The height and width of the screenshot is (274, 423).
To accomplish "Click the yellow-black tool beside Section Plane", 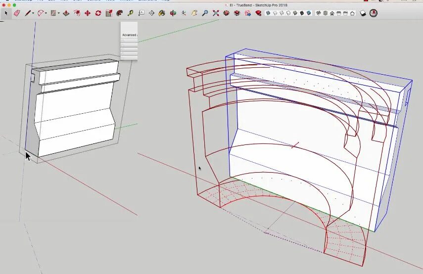I will point(162,13).
